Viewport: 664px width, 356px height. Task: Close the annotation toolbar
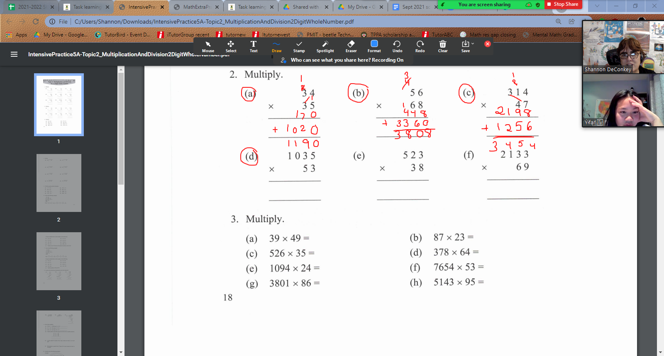click(x=488, y=44)
